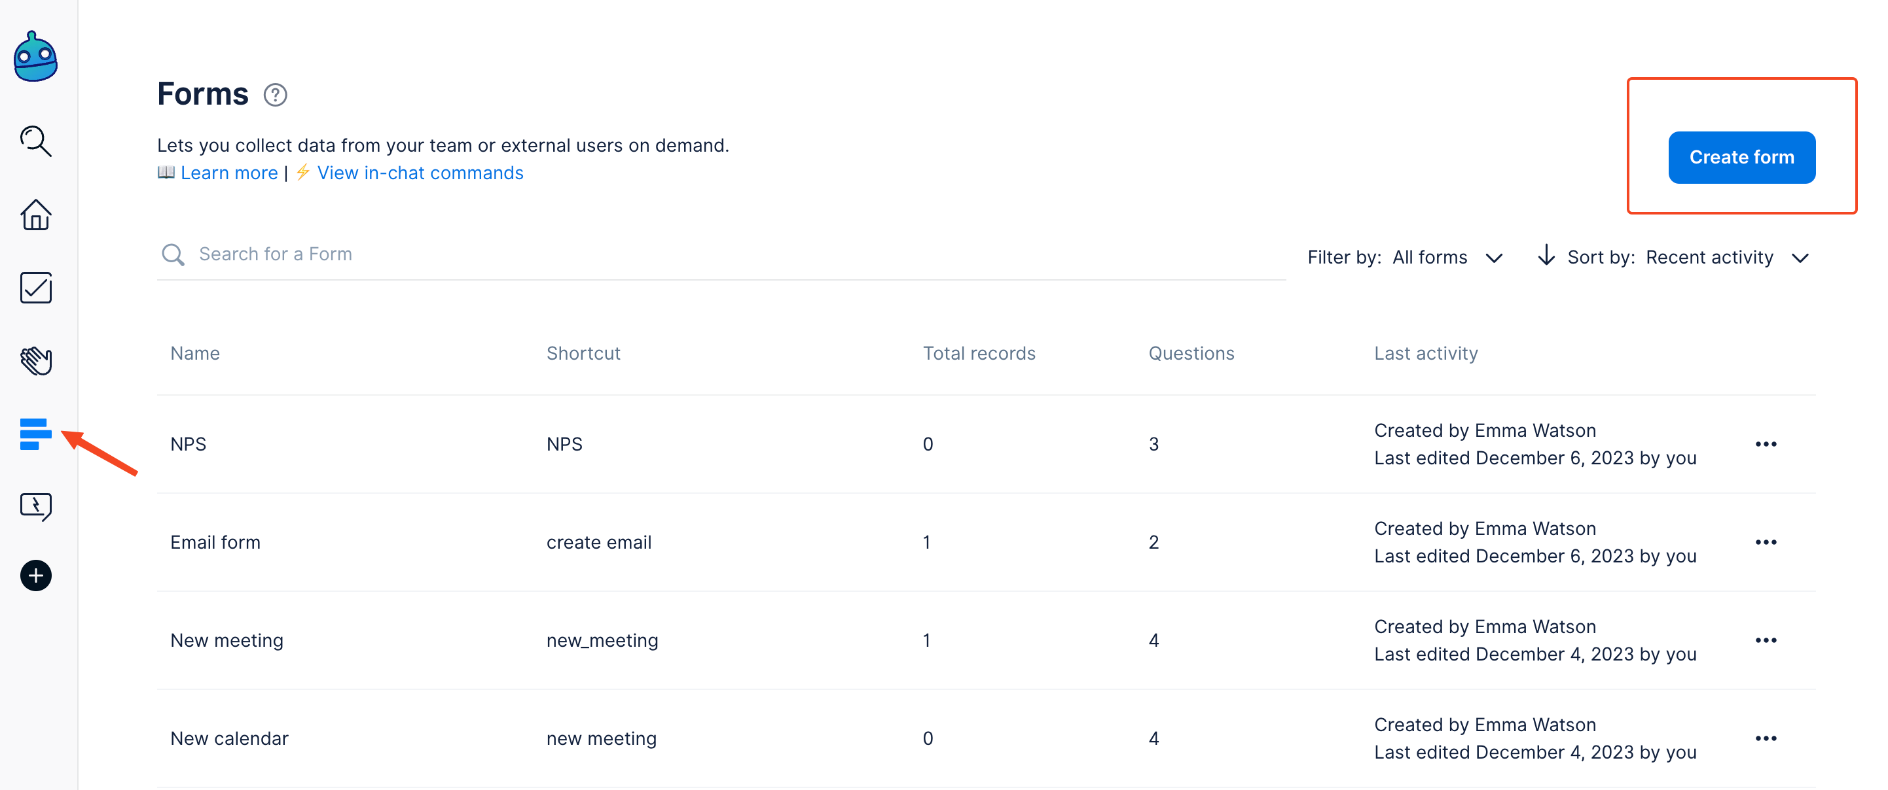Open the three-dot menu for NPS form
The width and height of the screenshot is (1888, 790).
pyautogui.click(x=1765, y=445)
